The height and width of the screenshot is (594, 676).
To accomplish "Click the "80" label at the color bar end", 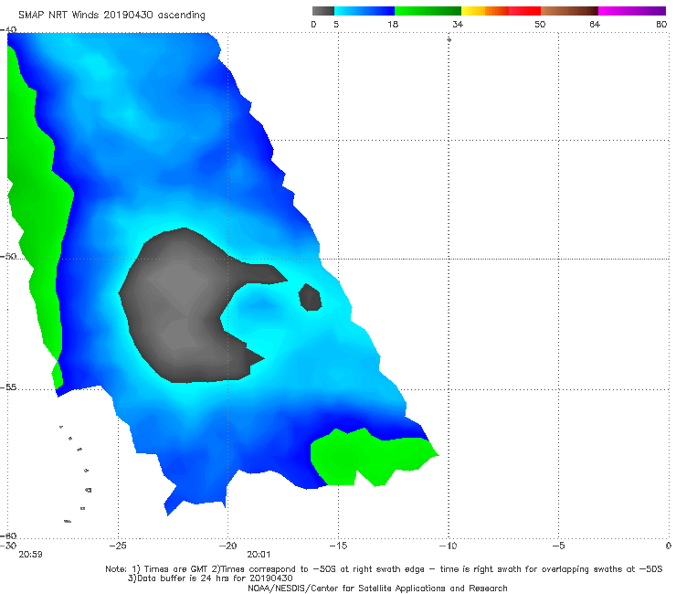I will coord(661,24).
